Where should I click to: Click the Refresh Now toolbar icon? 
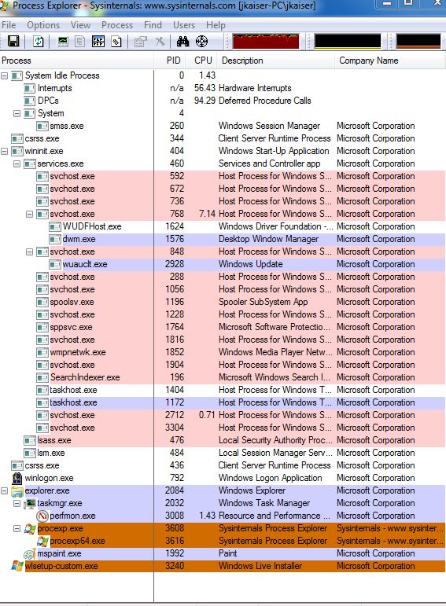[38, 41]
